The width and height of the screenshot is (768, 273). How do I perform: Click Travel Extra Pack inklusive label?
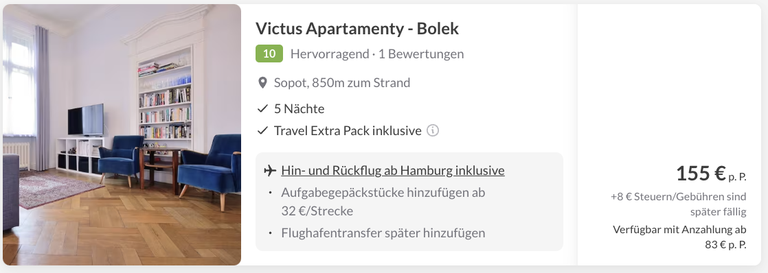pos(348,130)
